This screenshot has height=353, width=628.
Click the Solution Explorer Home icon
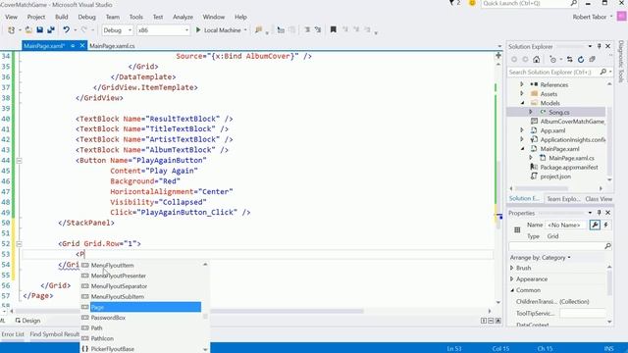[537, 60]
